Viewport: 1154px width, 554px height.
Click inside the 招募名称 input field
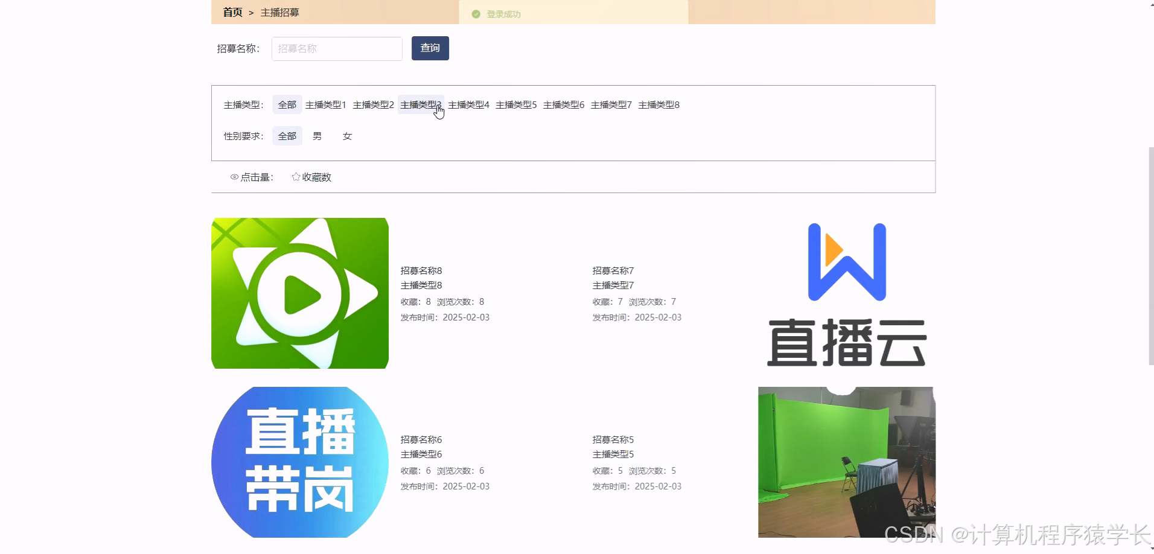coord(336,48)
